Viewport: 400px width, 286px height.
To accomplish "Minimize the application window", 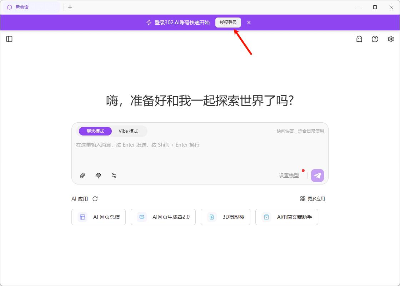I will click(x=359, y=7).
